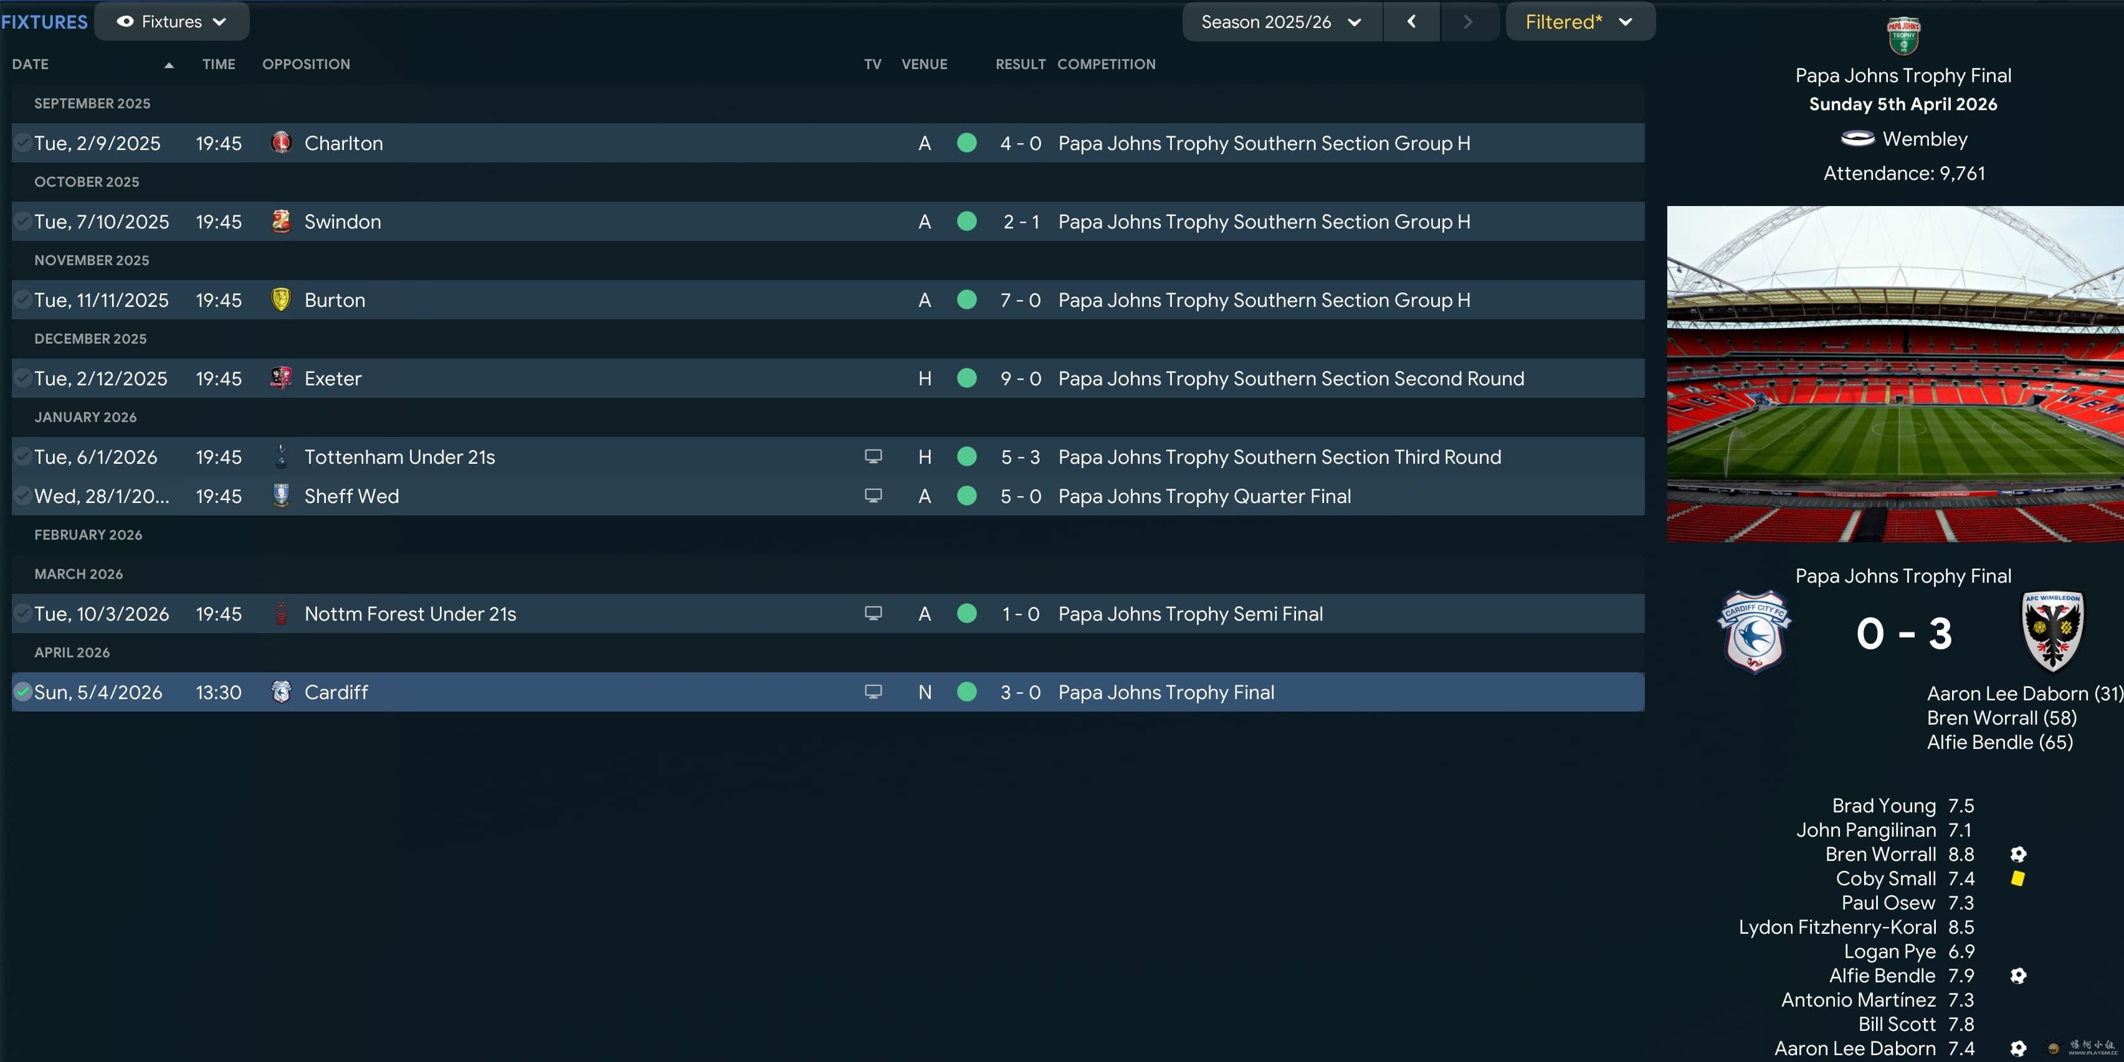
Task: Click the Papa Johns Trophy logo
Action: point(1903,35)
